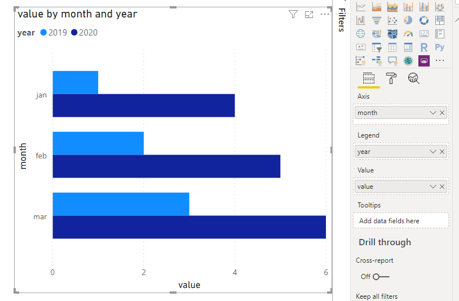Remove value field from Value well
This screenshot has height=301, width=459.
pyautogui.click(x=442, y=187)
